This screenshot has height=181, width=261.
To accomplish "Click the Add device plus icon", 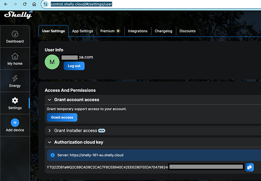I will 15,123.
